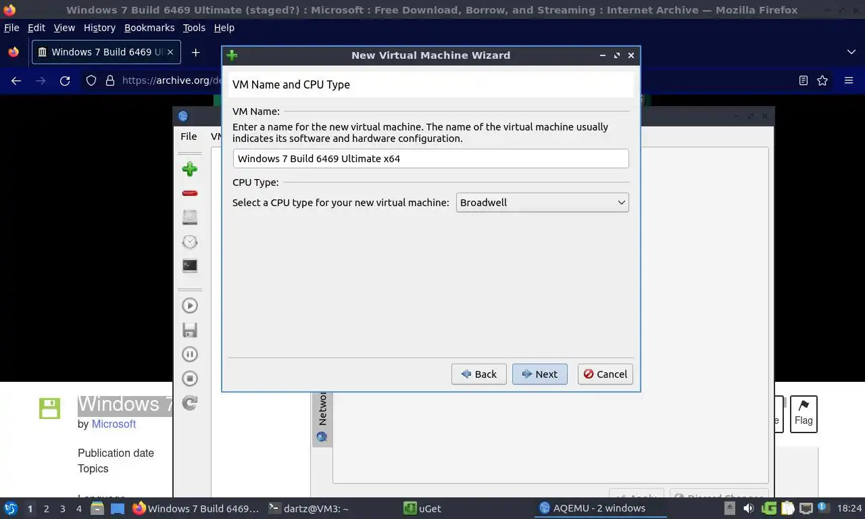865x519 pixels.
Task: Add new VM with green plus icon
Action: click(x=190, y=169)
